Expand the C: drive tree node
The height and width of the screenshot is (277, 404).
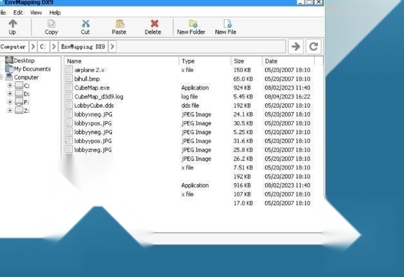click(x=10, y=86)
